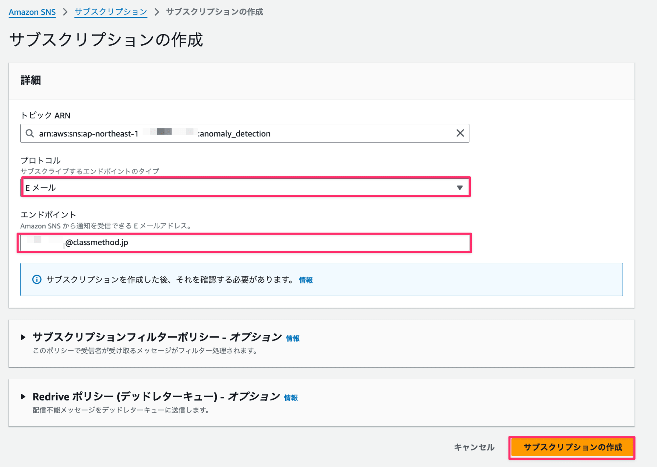Focus the エンドポイント email address field

[245, 243]
